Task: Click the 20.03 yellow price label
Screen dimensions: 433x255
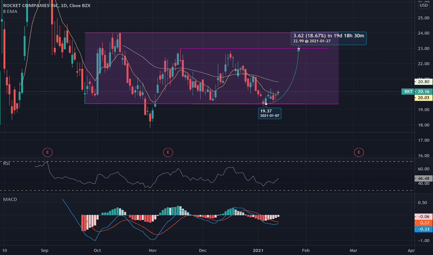Action: [424, 98]
